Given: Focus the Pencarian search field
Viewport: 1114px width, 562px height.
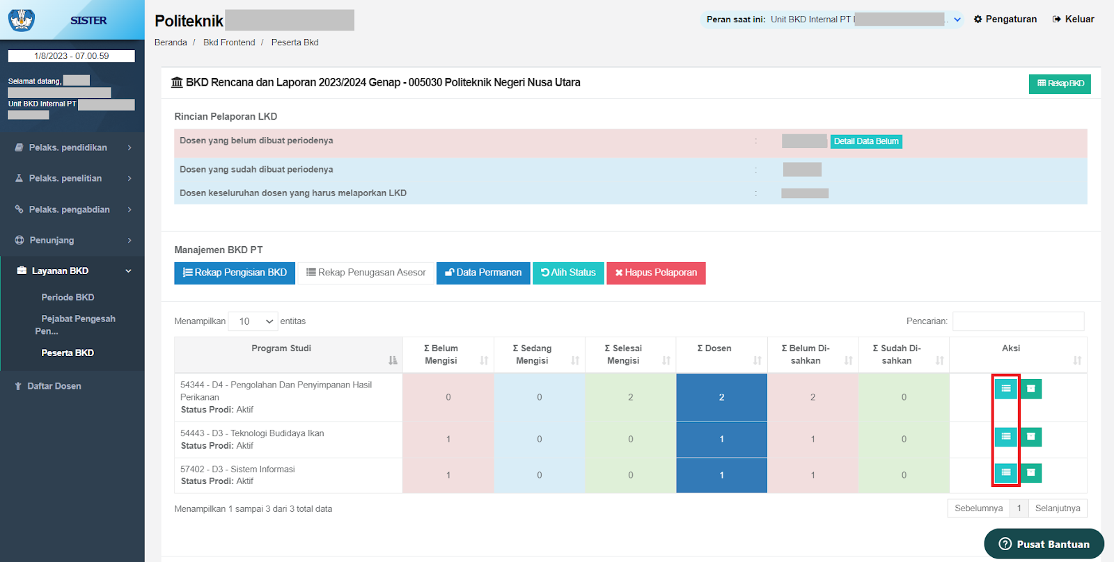Looking at the screenshot, I should pyautogui.click(x=1018, y=321).
